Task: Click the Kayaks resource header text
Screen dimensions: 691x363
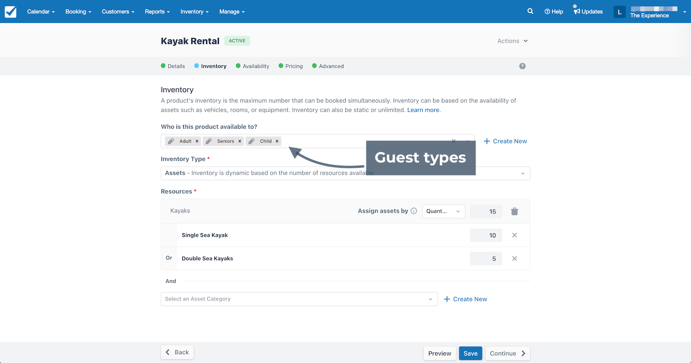Action: click(180, 211)
